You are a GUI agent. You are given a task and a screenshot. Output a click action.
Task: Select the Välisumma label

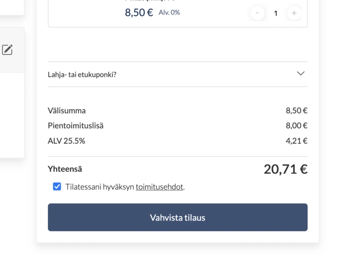67,111
